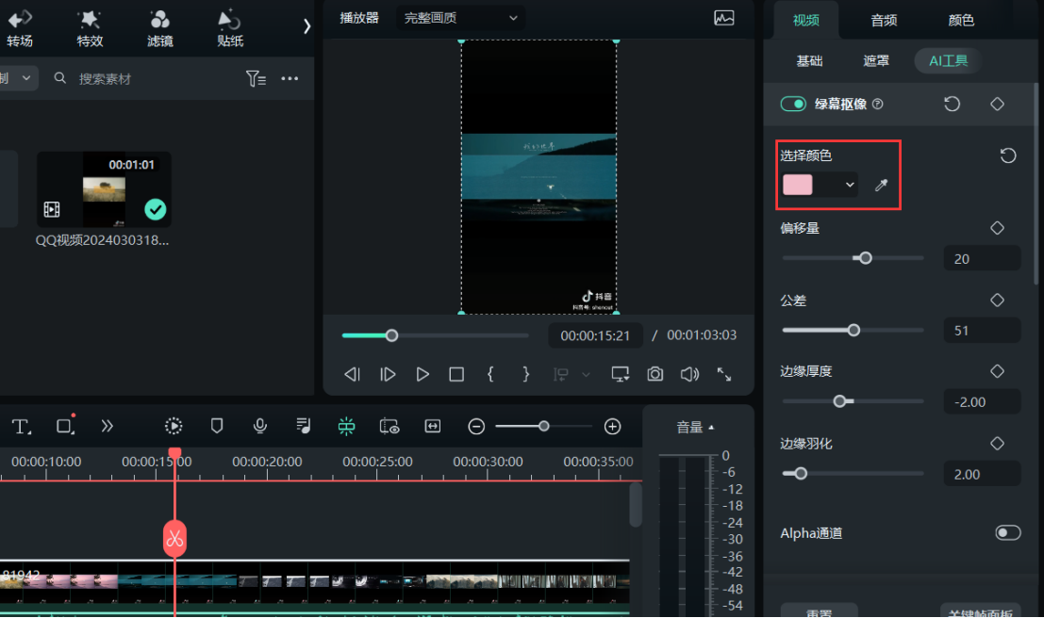Image resolution: width=1044 pixels, height=618 pixels.
Task: Add keyframe for 偏移量 parameter
Action: pos(997,228)
